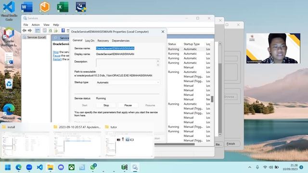Click the Pause button in service status

128,105
